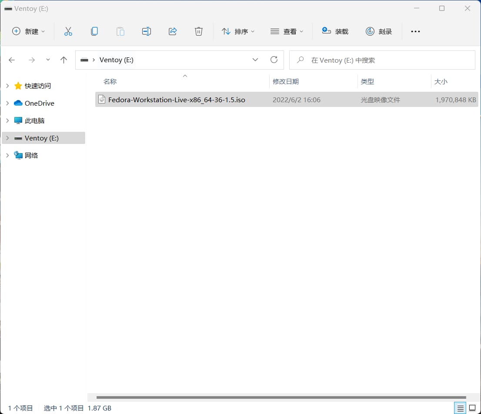
Task: Click the 刻录 (Burn) button
Action: (378, 31)
